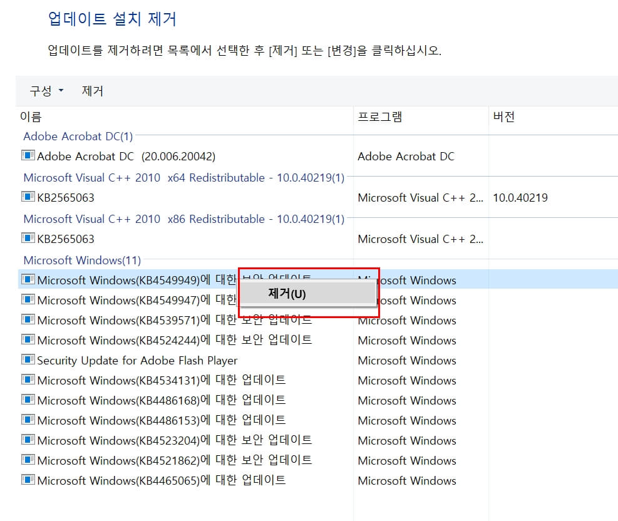The height and width of the screenshot is (521, 618).
Task: Sort by the 버전 column header
Action: coord(503,116)
